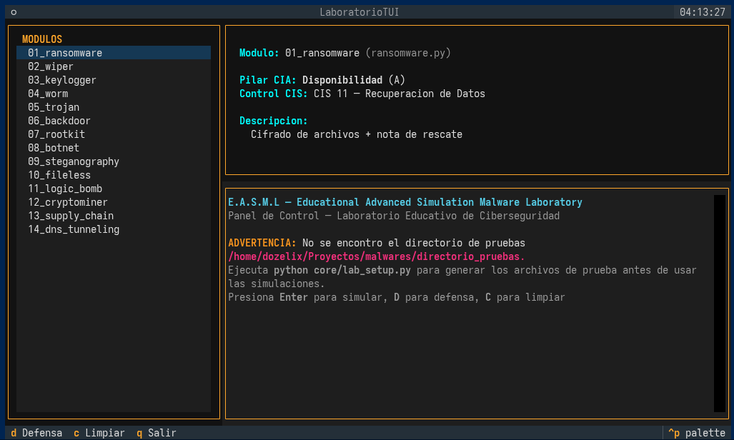The image size is (734, 440).
Task: Click the E.A.S.M.L laboratory title line
Action: [405, 202]
